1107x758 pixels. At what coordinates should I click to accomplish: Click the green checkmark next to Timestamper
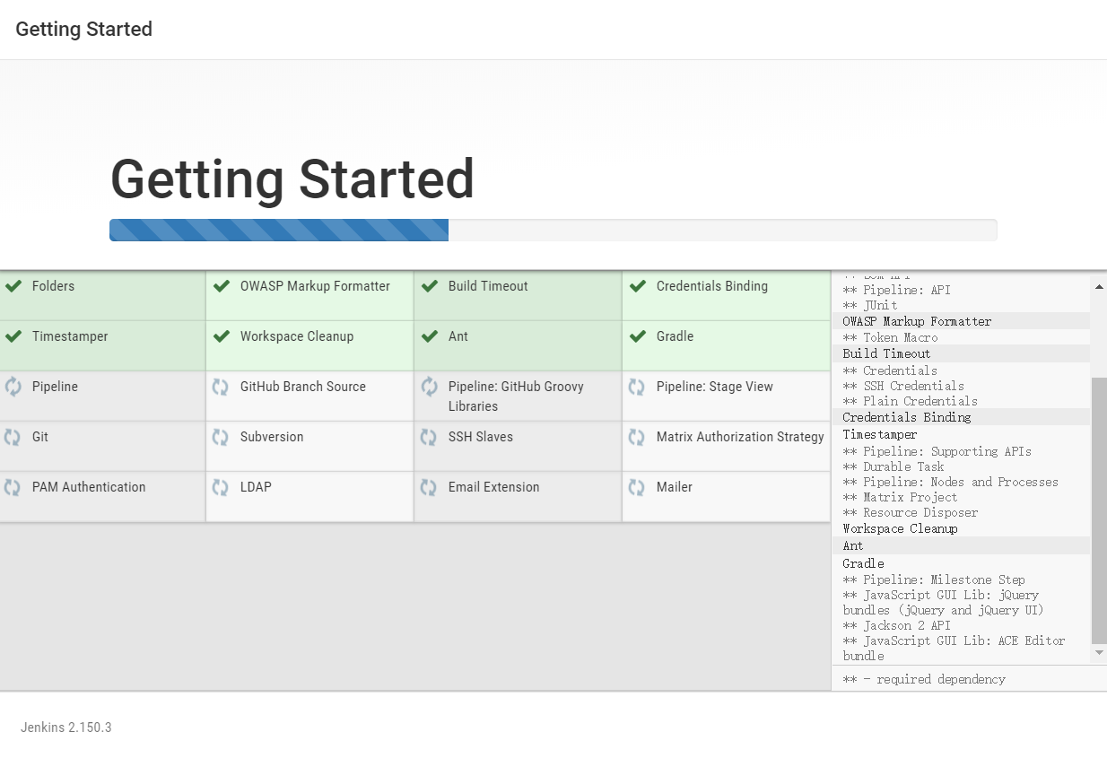coord(13,336)
